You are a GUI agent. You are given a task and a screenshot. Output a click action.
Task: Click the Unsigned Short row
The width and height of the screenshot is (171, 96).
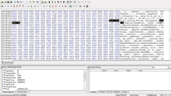[43, 78]
